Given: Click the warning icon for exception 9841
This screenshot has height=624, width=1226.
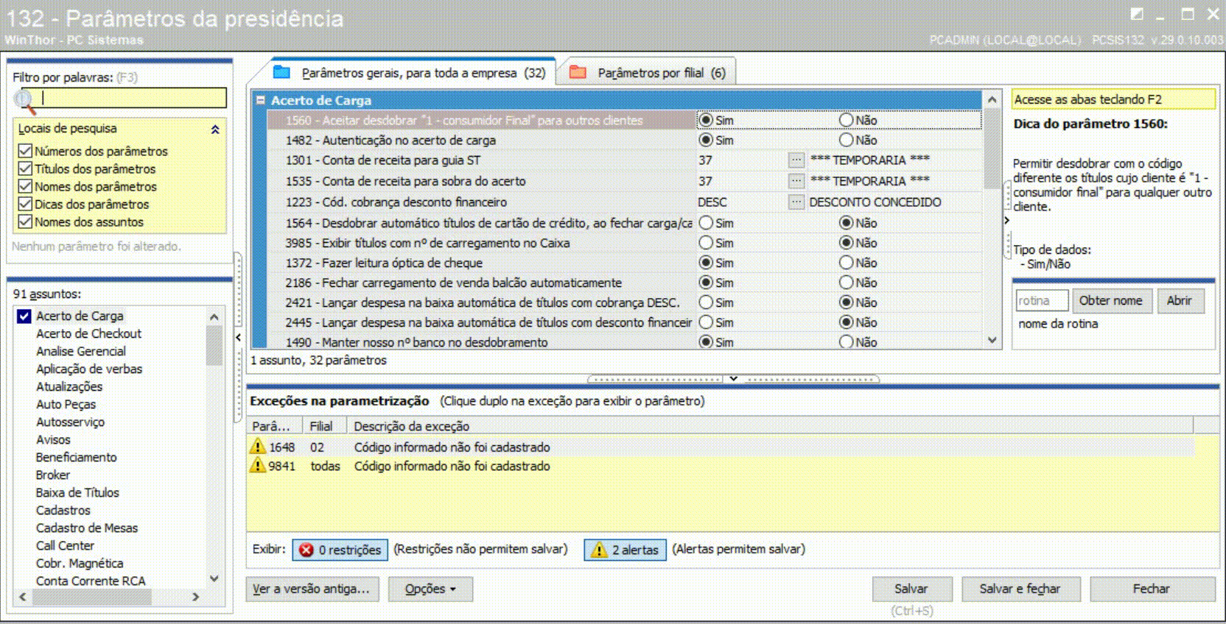Looking at the screenshot, I should click(x=258, y=466).
